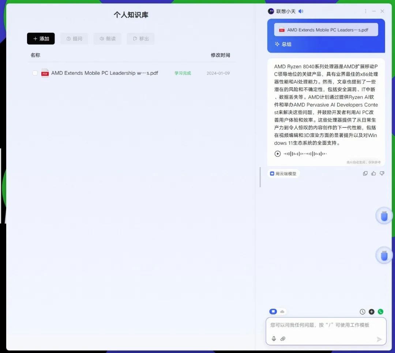Minimize the 联想小天 chat panel

tap(374, 11)
